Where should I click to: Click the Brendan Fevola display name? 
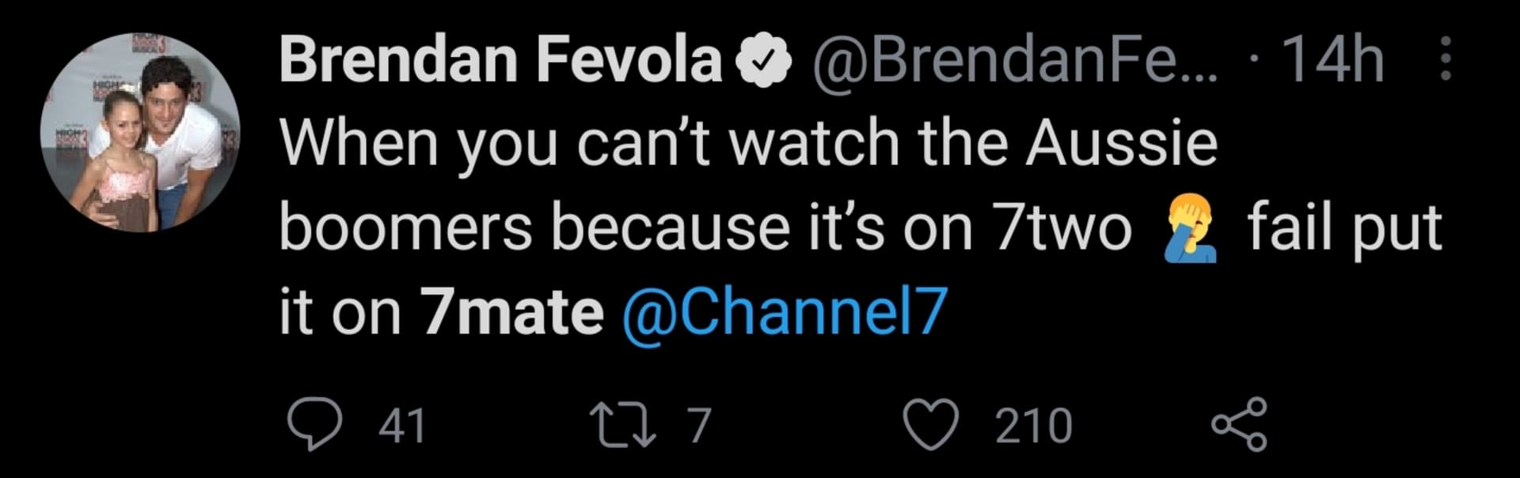point(501,60)
